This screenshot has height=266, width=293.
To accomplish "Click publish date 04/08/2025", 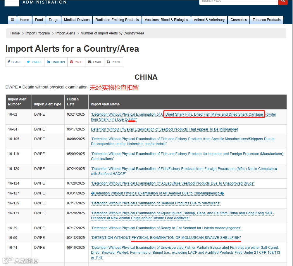I will (x=76, y=139).
